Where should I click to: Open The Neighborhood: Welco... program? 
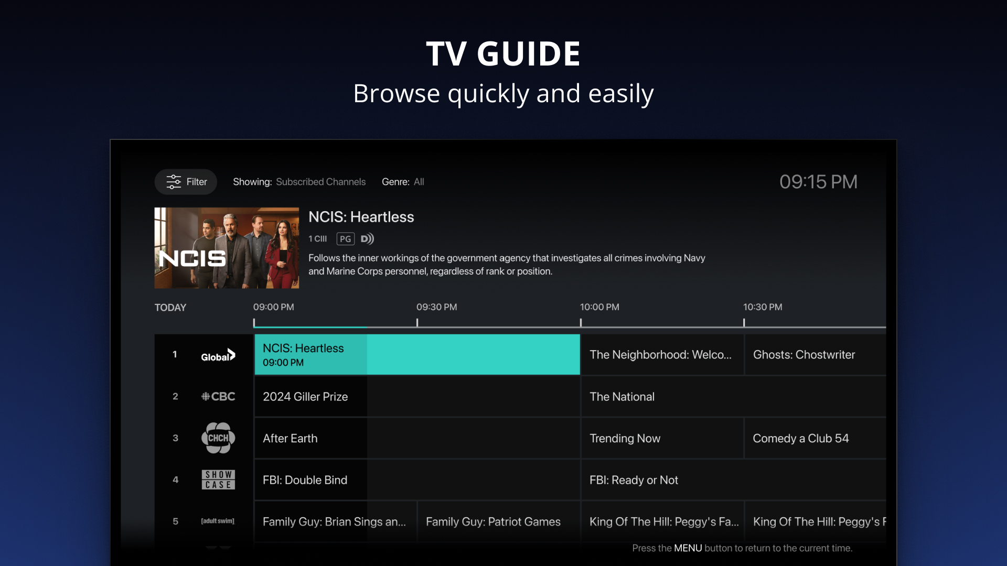(662, 355)
